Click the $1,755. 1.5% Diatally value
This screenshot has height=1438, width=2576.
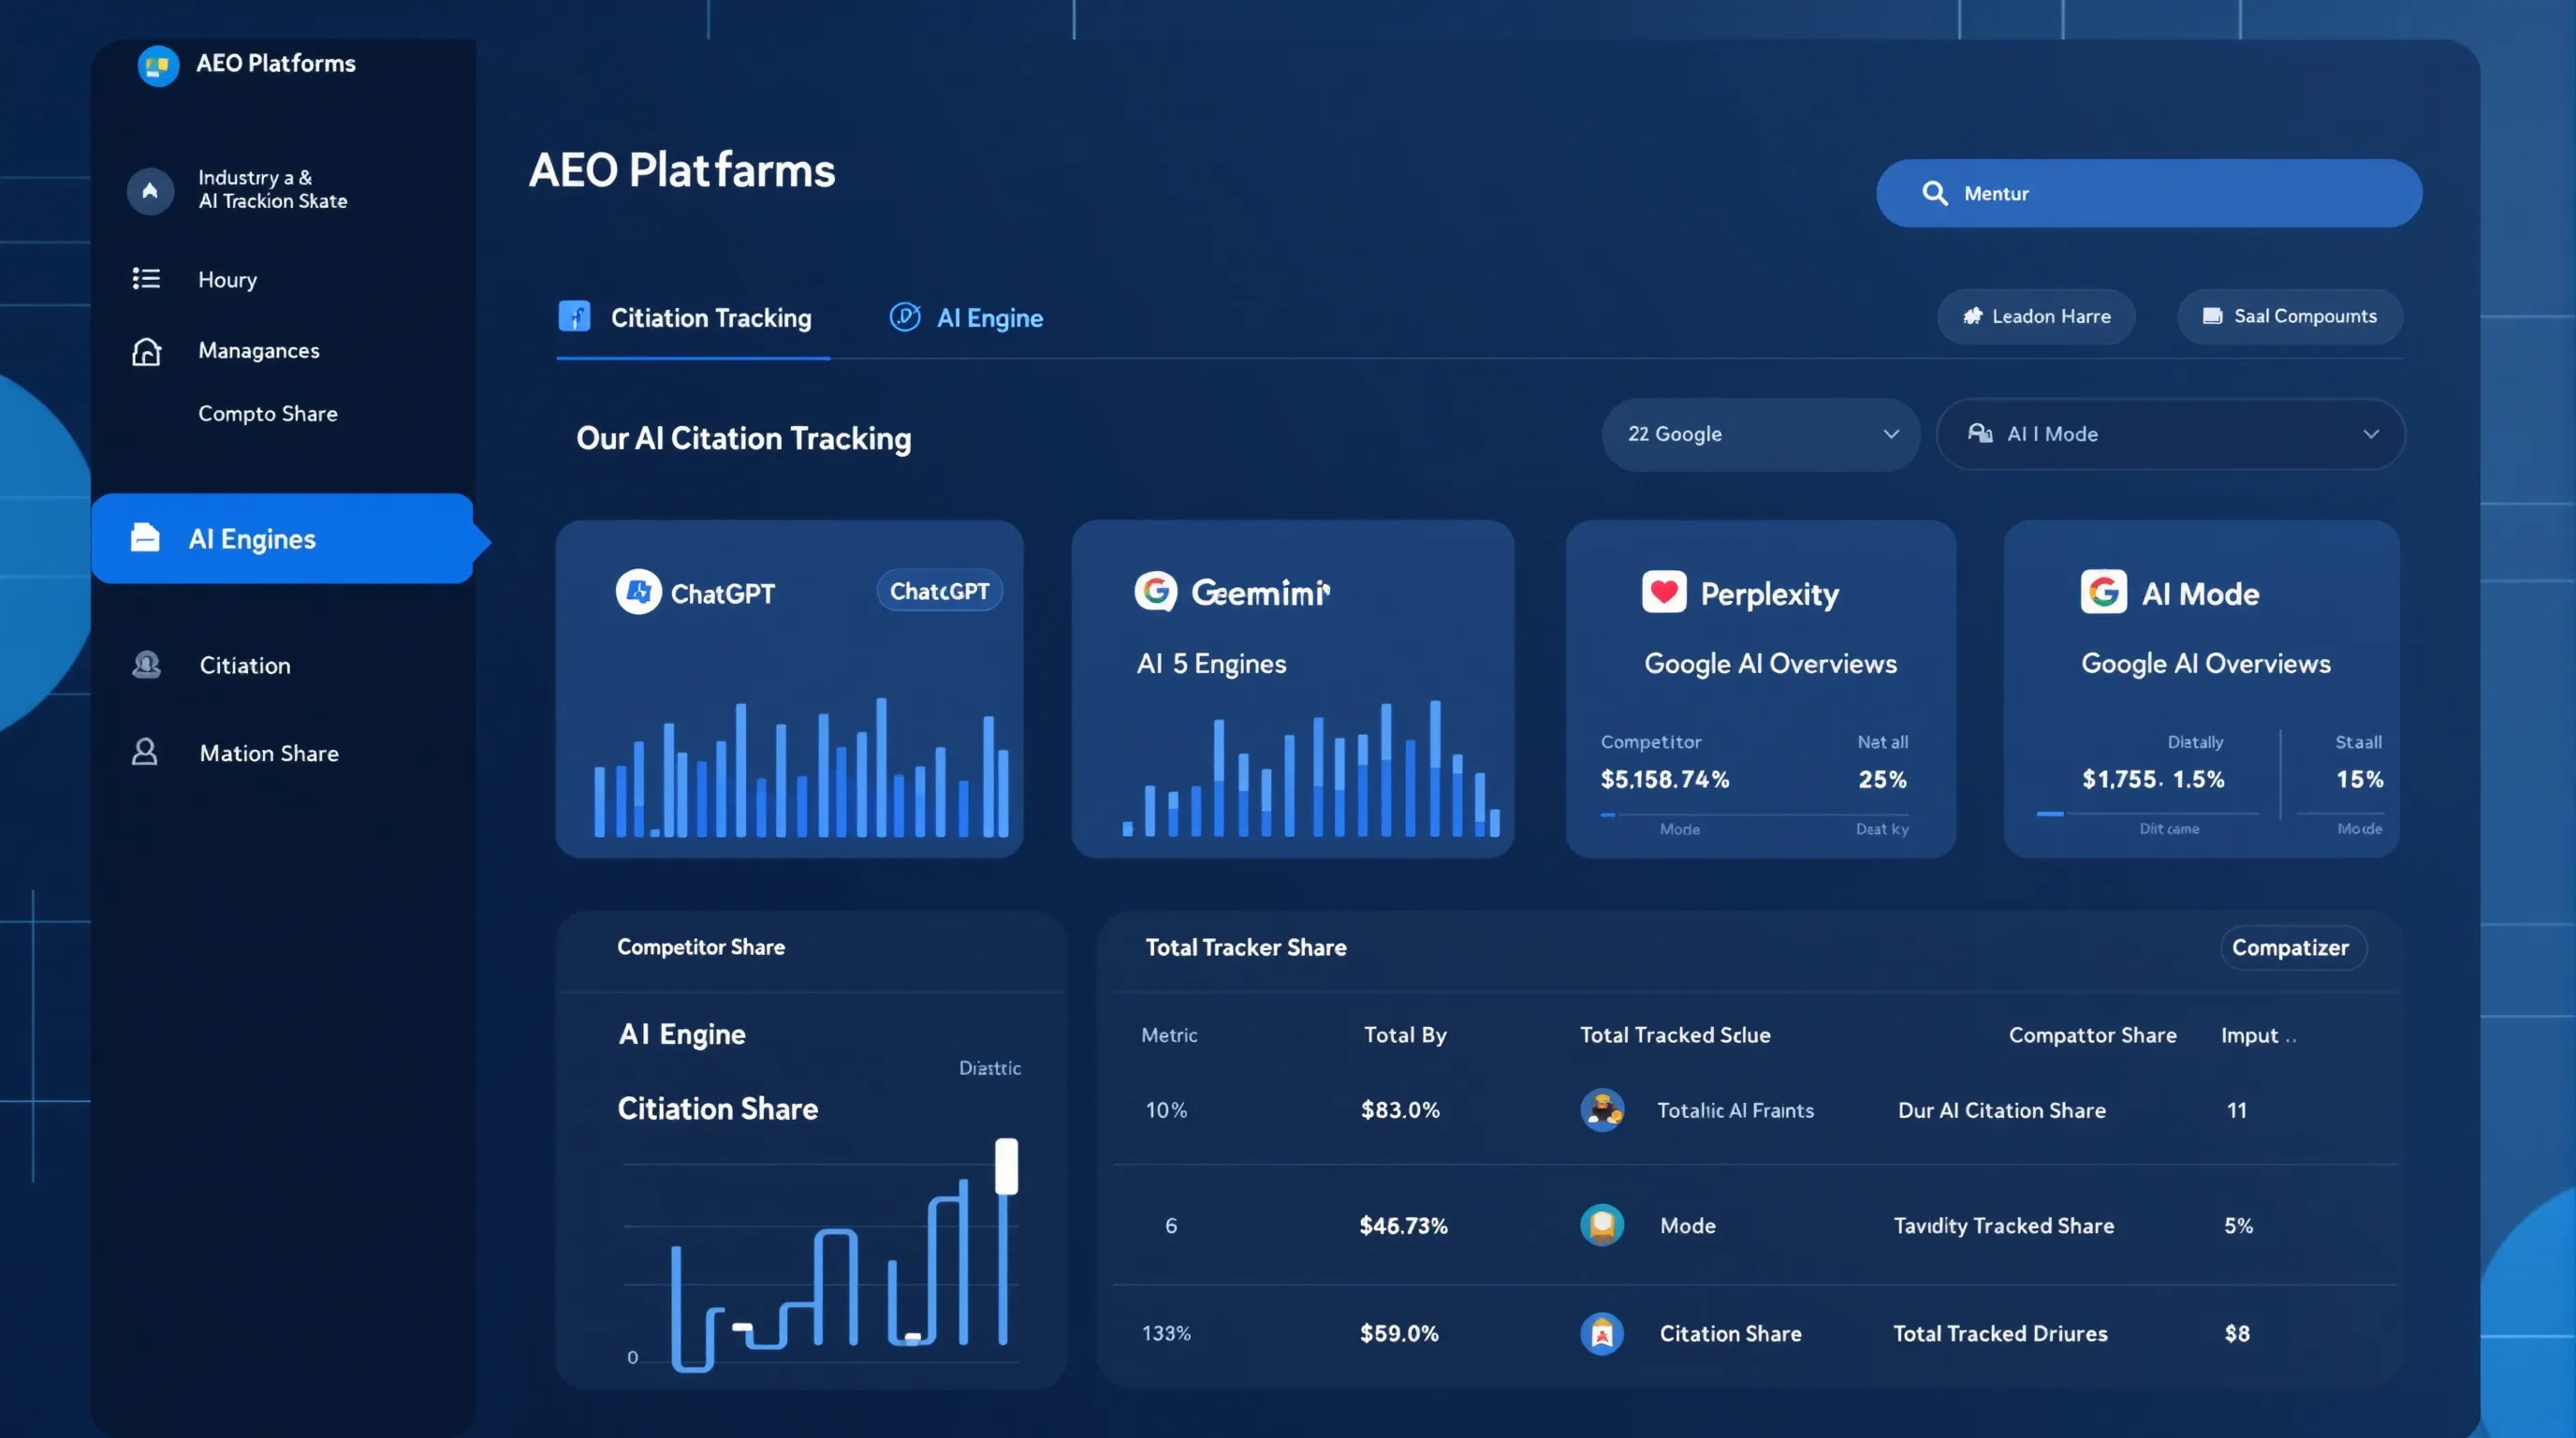[2153, 779]
